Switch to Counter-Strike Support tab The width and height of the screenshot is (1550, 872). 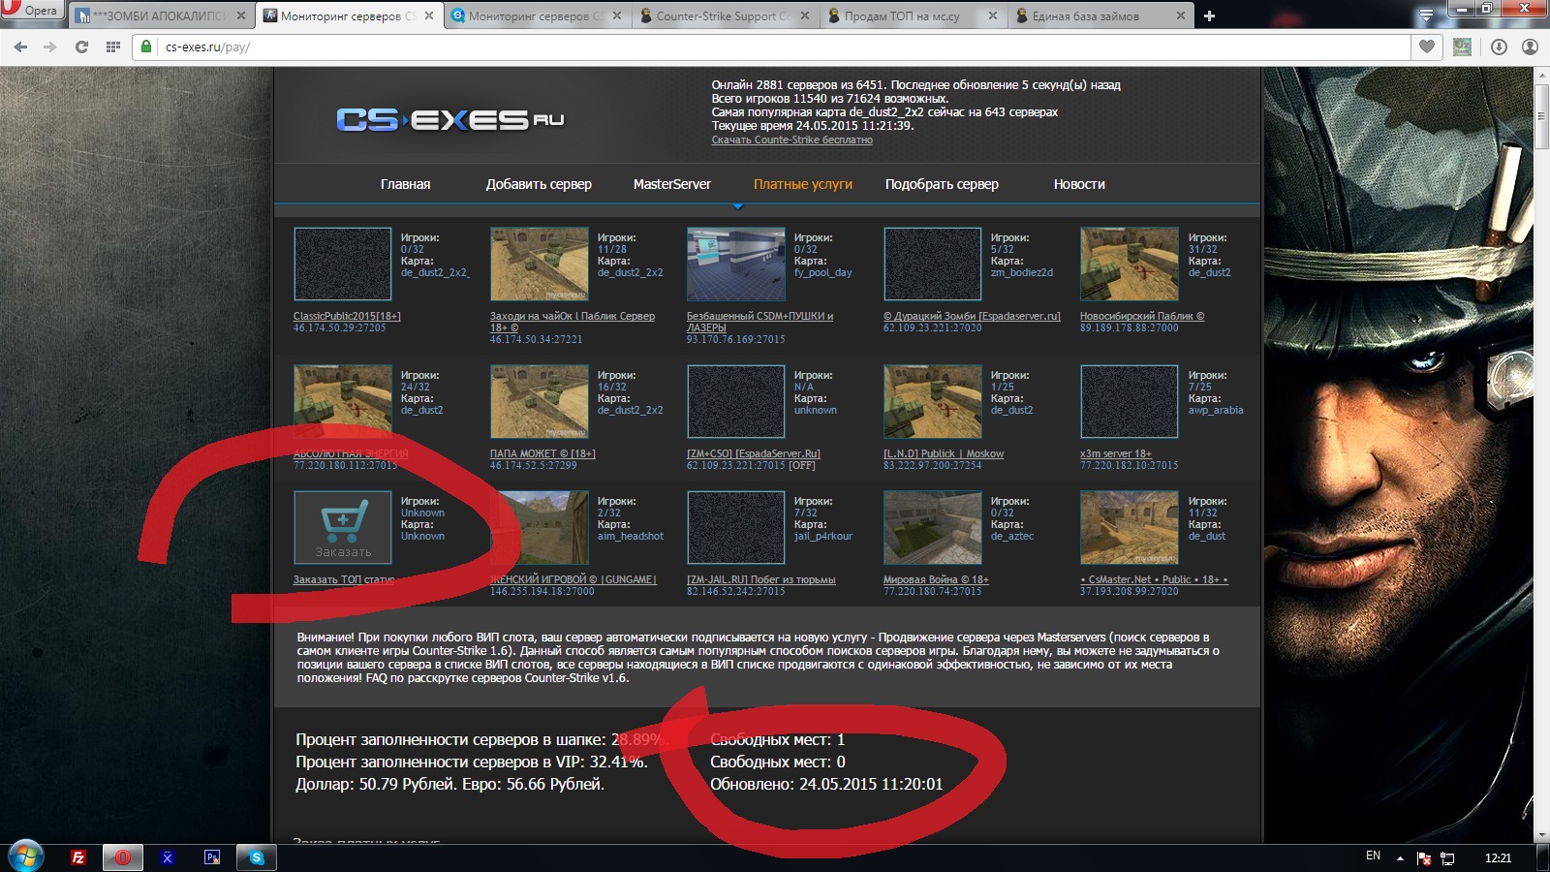tap(727, 16)
